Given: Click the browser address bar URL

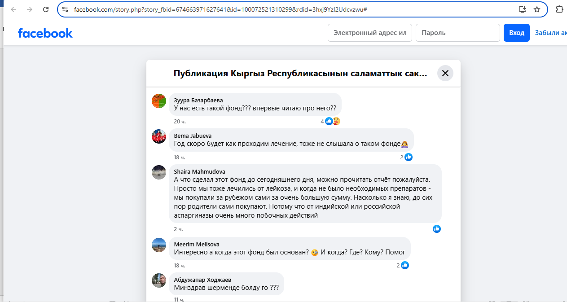Looking at the screenshot, I should click(x=220, y=9).
